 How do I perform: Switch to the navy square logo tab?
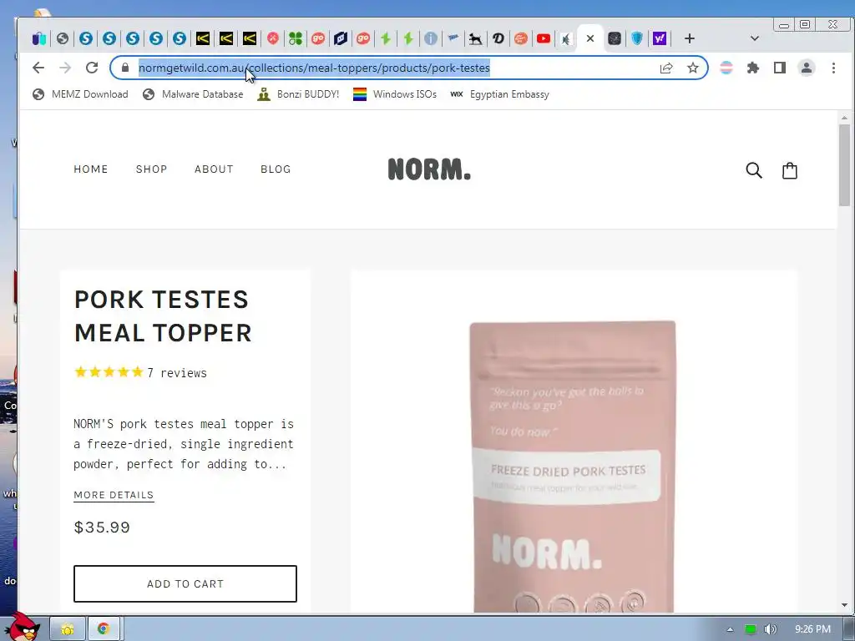(341, 38)
